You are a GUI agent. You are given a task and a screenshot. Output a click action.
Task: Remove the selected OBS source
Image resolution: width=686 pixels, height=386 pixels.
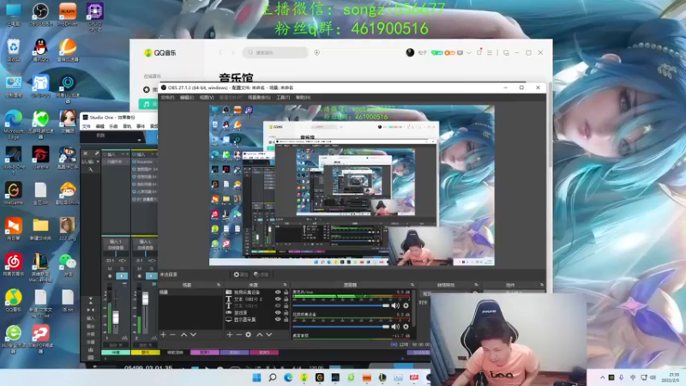point(239,335)
